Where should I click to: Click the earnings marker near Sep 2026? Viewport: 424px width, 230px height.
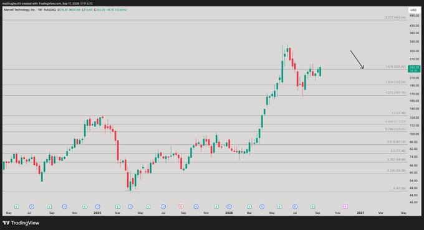pos(312,206)
